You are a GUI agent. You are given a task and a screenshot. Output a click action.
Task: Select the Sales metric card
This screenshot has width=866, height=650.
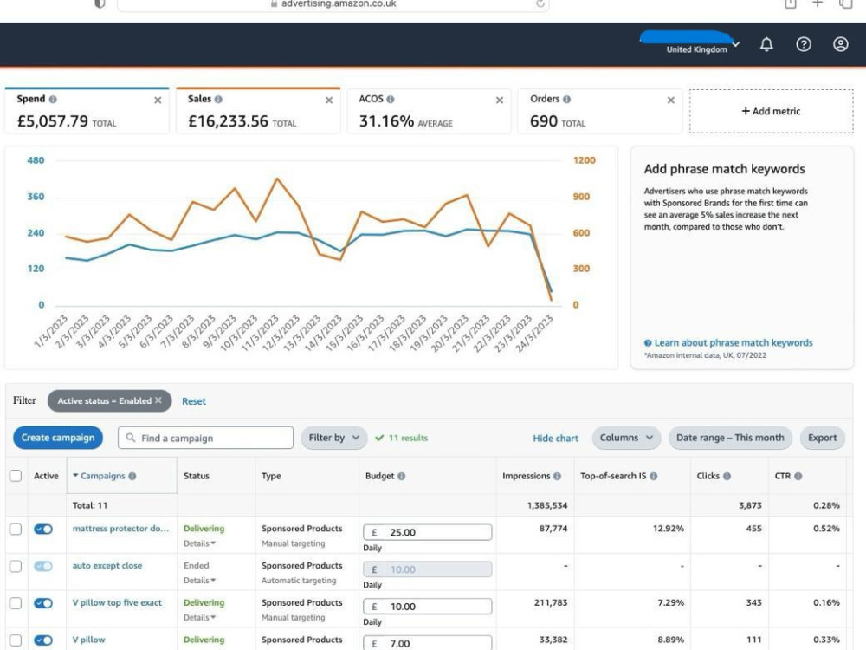pyautogui.click(x=258, y=111)
